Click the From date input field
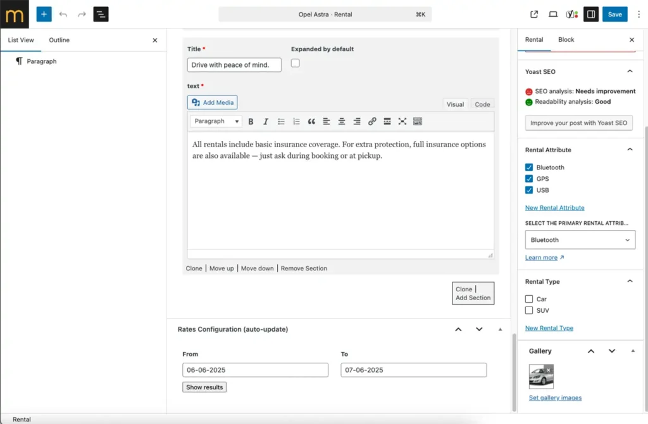Viewport: 648px width, 424px height. click(255, 370)
